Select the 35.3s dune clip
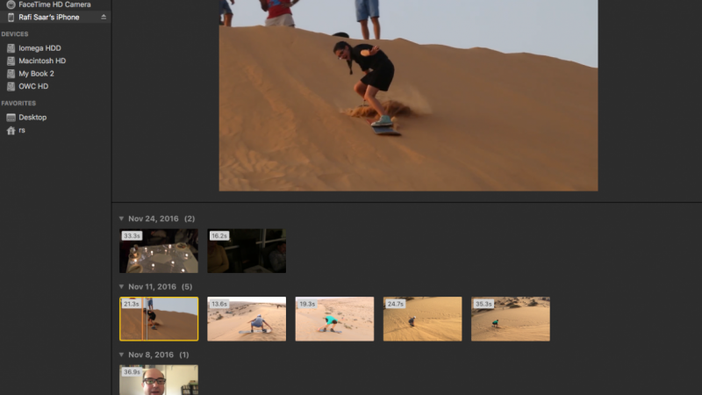 click(511, 319)
